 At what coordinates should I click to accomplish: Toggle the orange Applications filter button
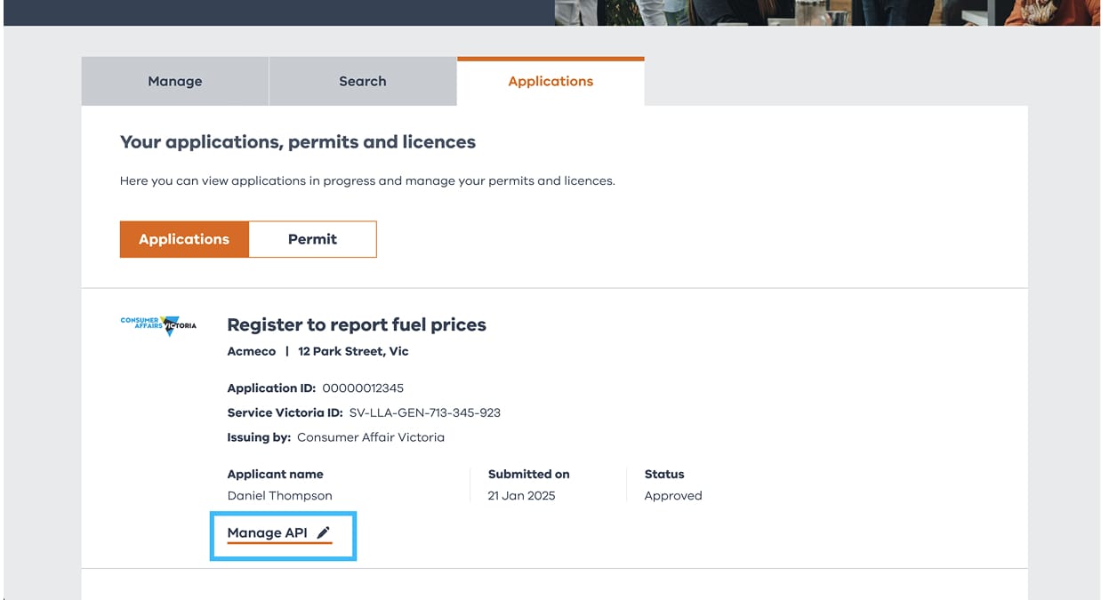tap(184, 239)
